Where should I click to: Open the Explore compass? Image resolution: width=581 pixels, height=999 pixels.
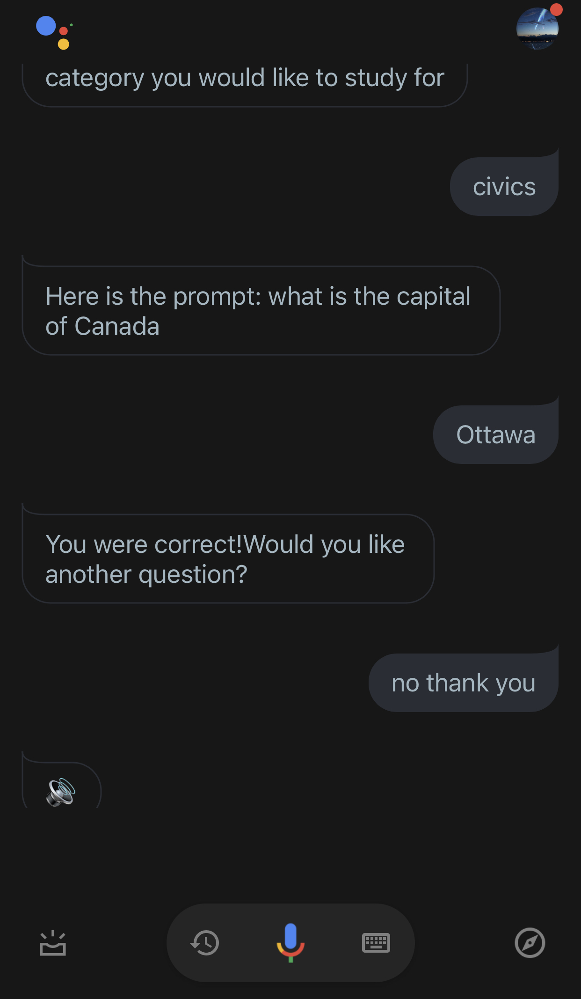pyautogui.click(x=530, y=942)
